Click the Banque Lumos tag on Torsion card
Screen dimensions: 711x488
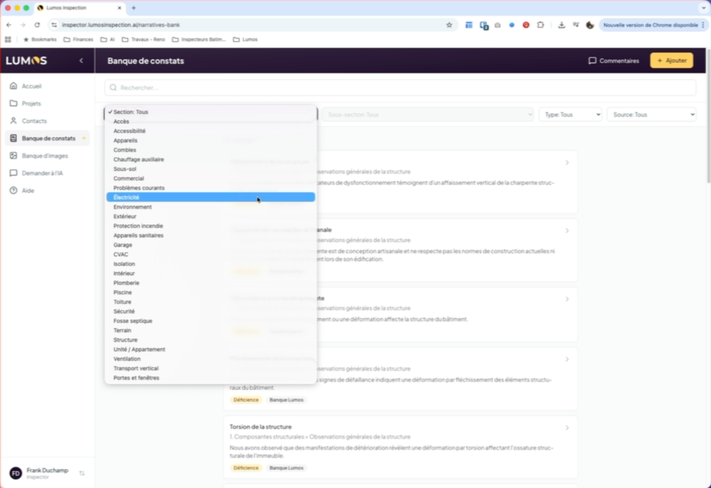tap(286, 468)
